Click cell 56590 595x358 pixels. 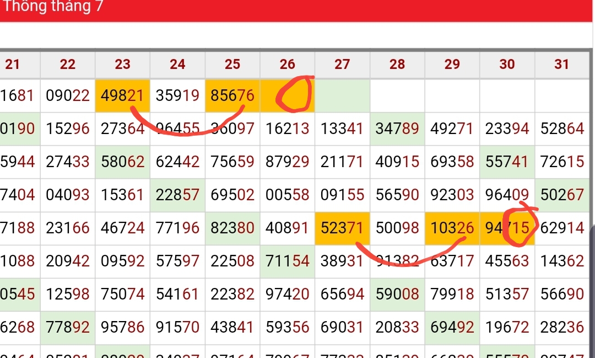pos(397,195)
